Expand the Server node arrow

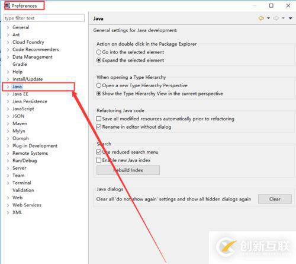coord(8,168)
